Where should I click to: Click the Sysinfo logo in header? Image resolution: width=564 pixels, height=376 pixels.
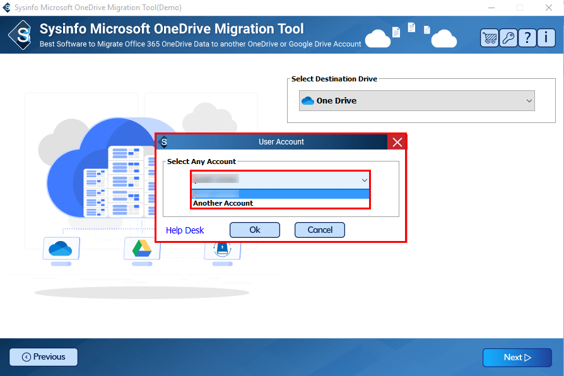click(21, 35)
